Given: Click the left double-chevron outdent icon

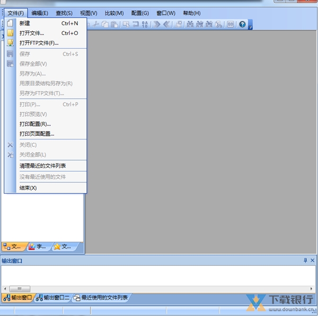Looking at the screenshot, I should (x=167, y=24).
